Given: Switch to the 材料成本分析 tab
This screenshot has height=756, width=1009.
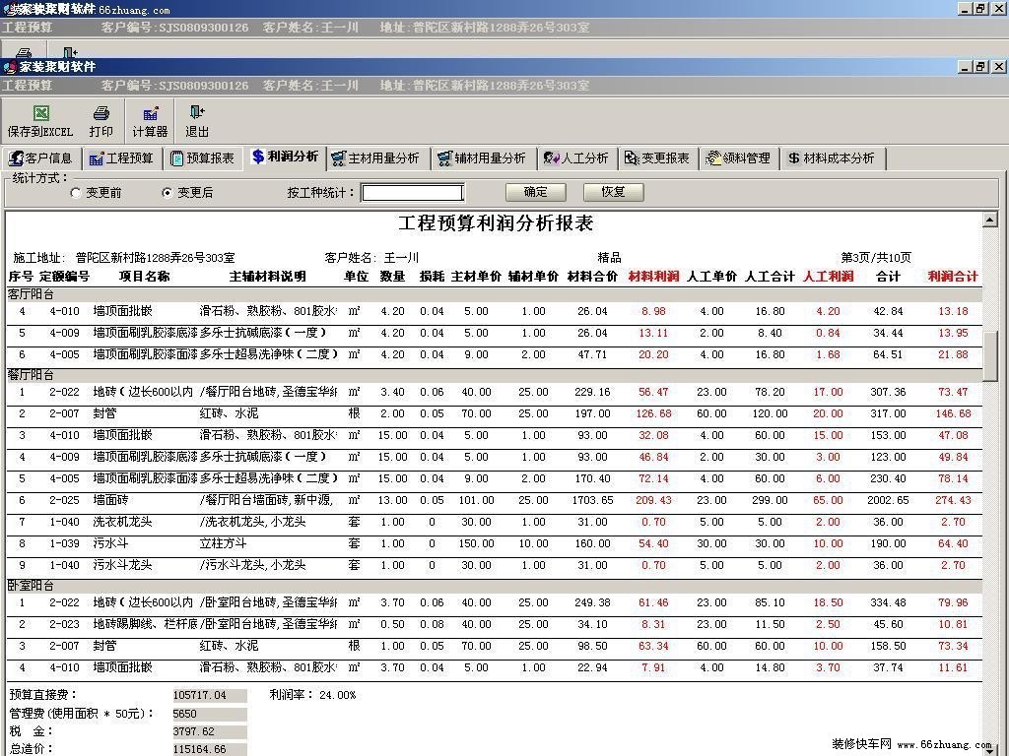Looking at the screenshot, I should point(832,158).
